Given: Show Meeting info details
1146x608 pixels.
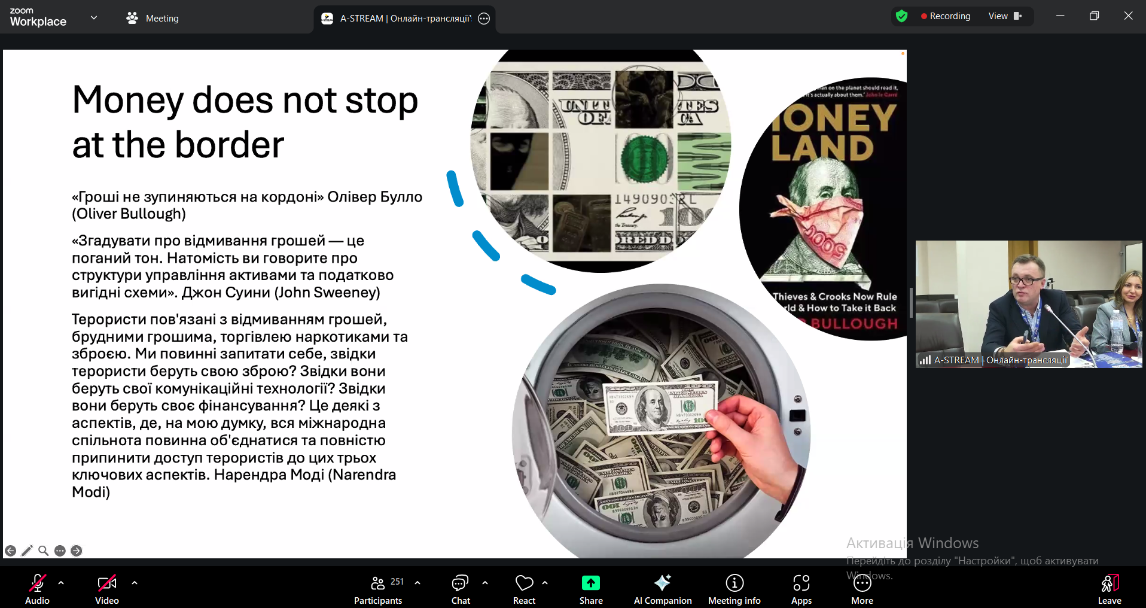Looking at the screenshot, I should (x=734, y=588).
